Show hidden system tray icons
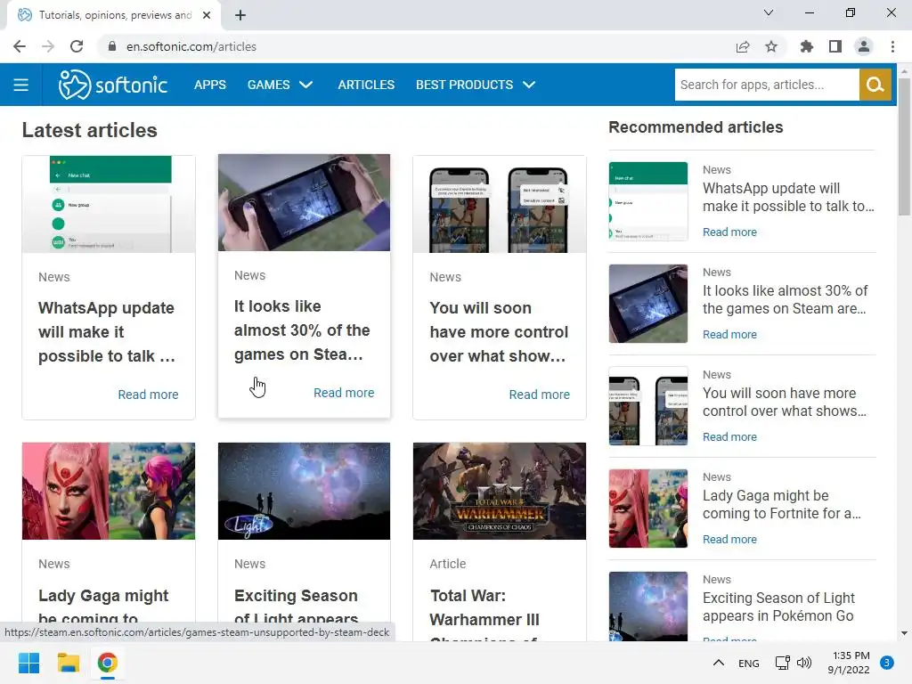Screen dimensions: 912x684 [719, 663]
